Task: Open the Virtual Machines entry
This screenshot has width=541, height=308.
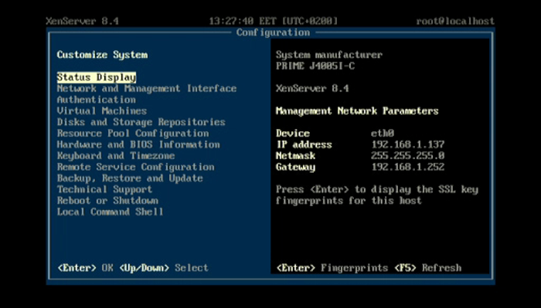Action: click(x=102, y=111)
